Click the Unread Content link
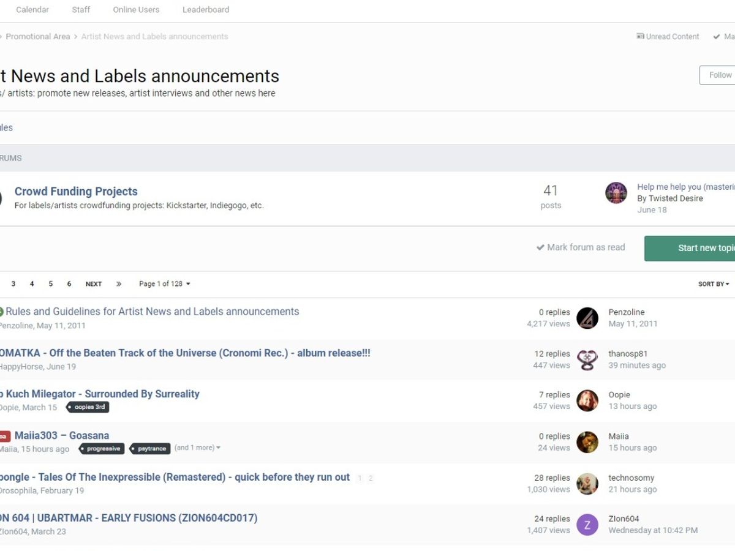The width and height of the screenshot is (735, 551). 668,37
